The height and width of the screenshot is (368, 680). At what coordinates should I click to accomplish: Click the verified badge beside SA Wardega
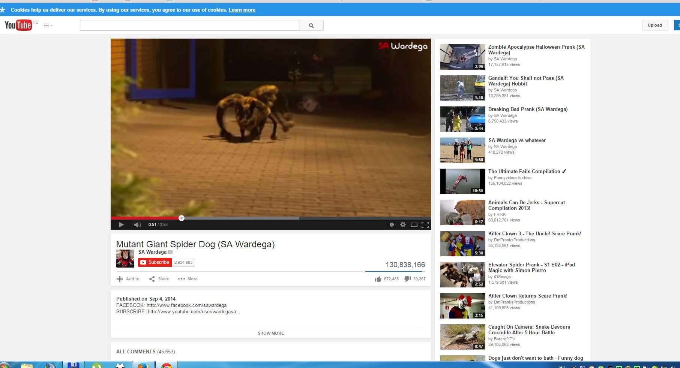(170, 252)
